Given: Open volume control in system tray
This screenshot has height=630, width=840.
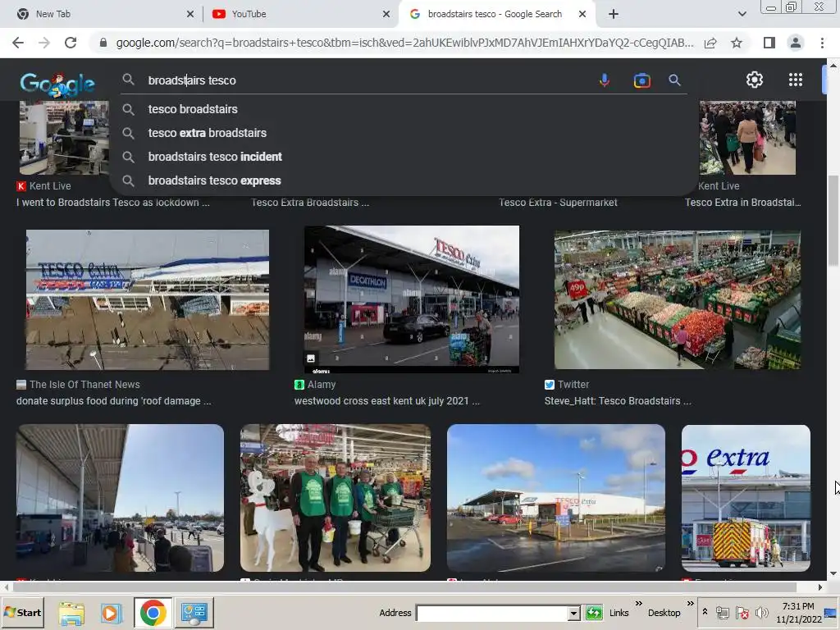Looking at the screenshot, I should click(761, 612).
